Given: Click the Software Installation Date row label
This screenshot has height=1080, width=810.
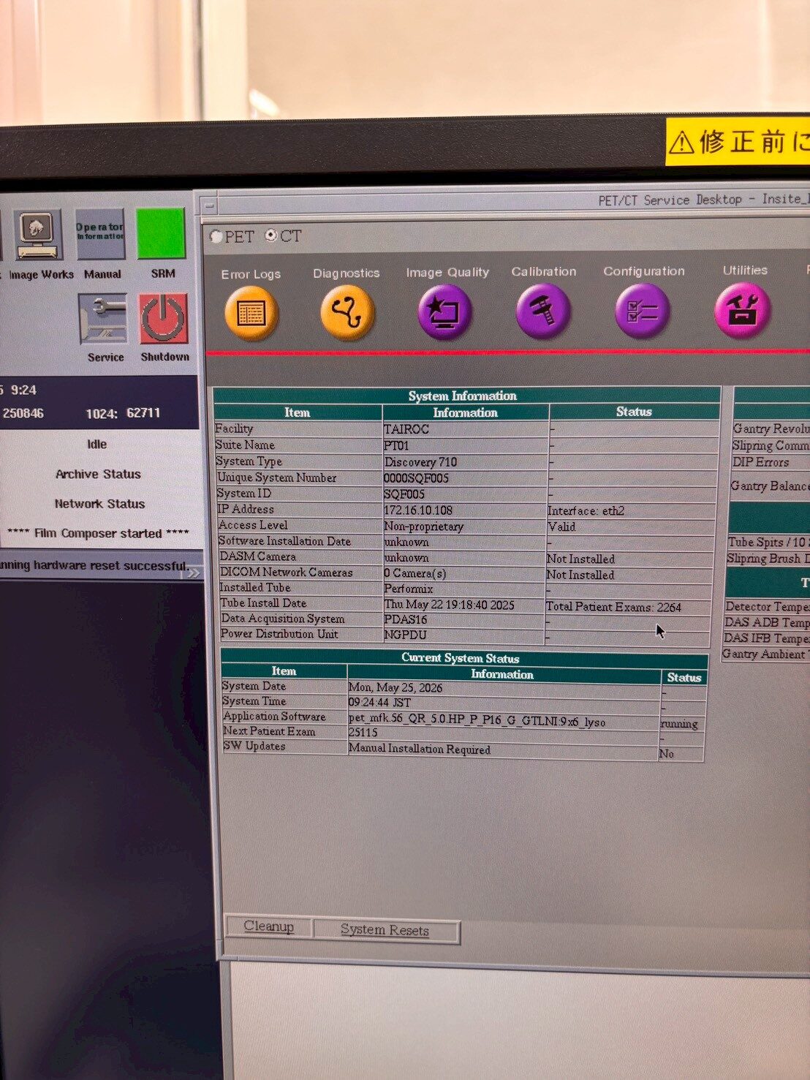Looking at the screenshot, I should point(284,541).
